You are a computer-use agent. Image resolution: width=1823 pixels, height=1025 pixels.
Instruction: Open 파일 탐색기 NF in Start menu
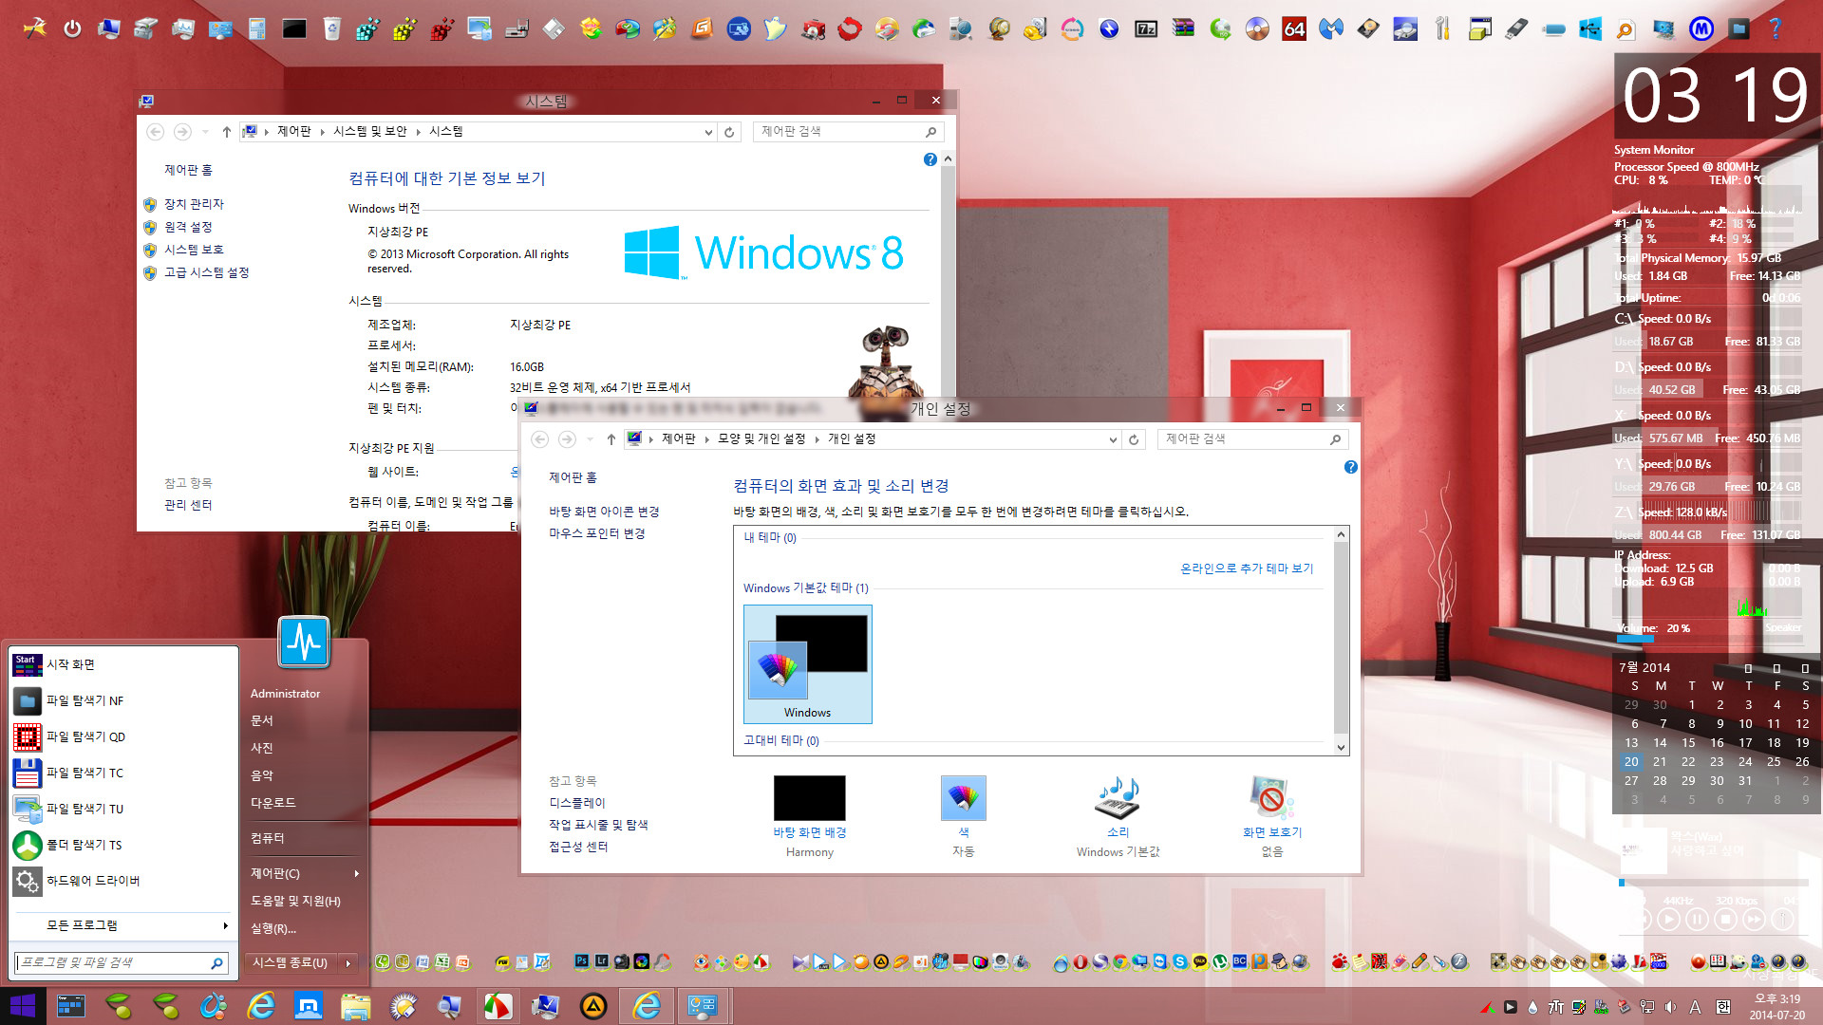122,700
